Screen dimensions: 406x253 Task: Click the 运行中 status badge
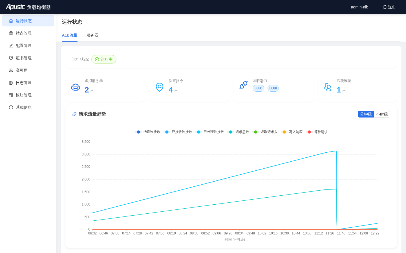coord(104,59)
